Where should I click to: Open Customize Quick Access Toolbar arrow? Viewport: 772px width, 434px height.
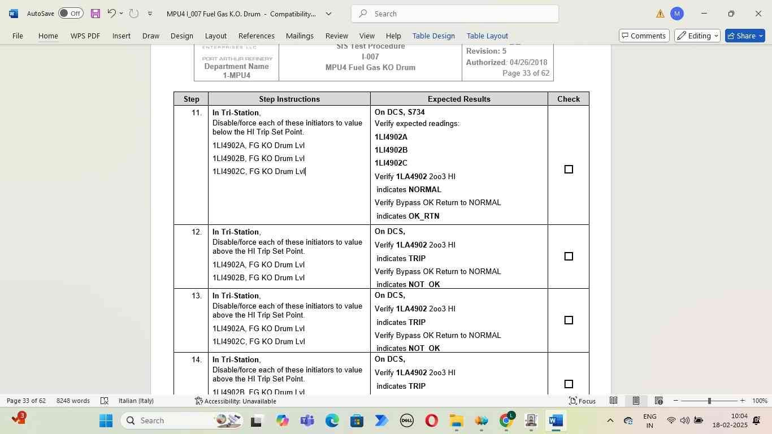[x=150, y=14]
